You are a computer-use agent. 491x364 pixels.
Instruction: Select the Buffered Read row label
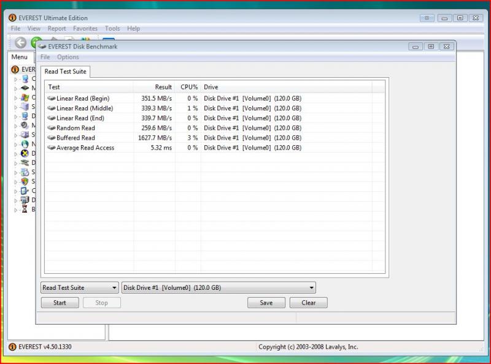tap(75, 138)
